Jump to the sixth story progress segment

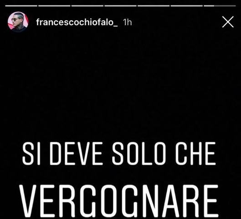187,6
